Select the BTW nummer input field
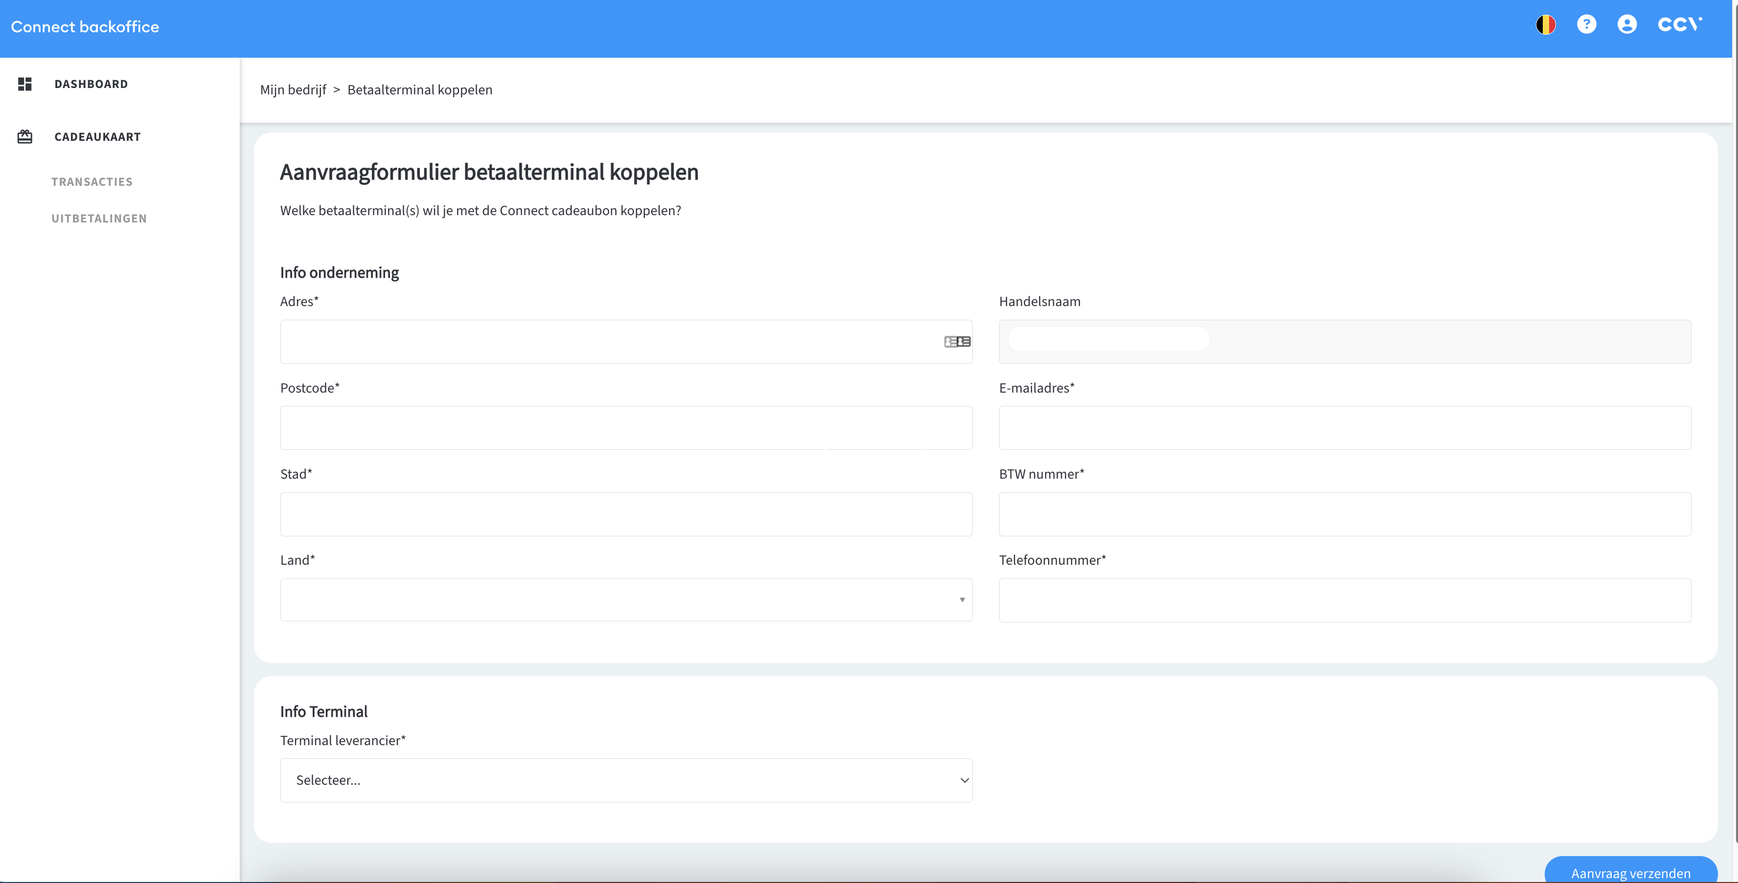The image size is (1738, 883). (x=1344, y=514)
